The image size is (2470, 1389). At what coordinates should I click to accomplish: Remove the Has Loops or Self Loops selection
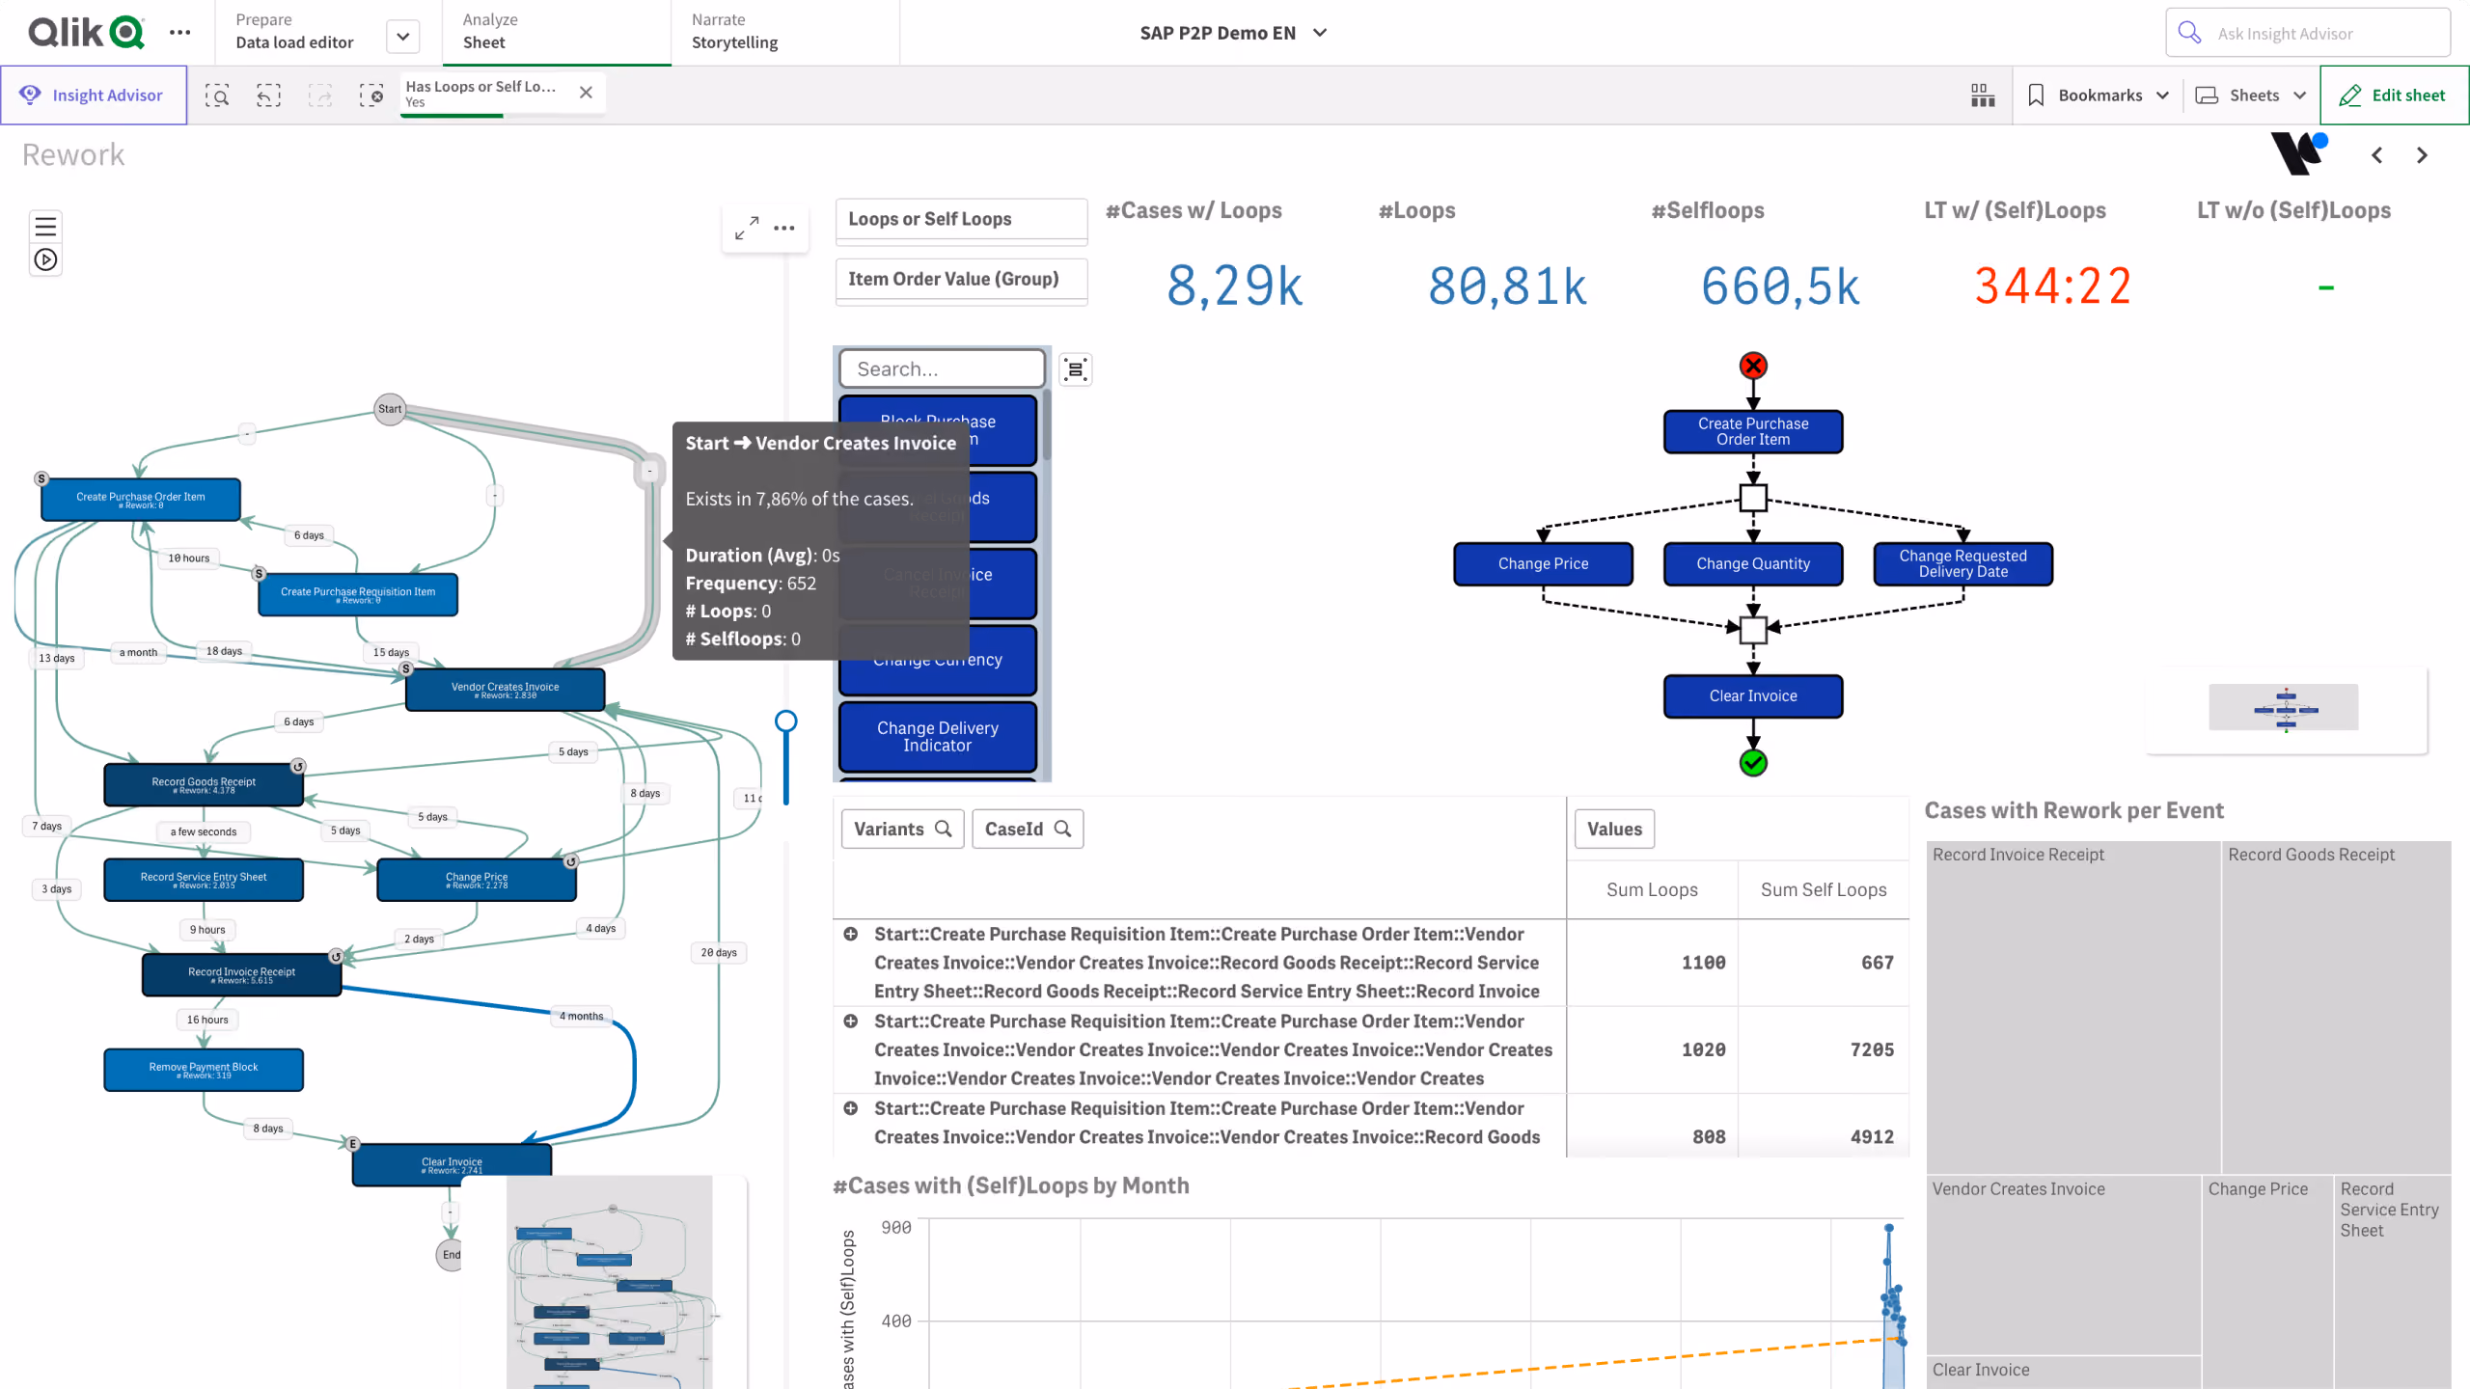tap(586, 93)
